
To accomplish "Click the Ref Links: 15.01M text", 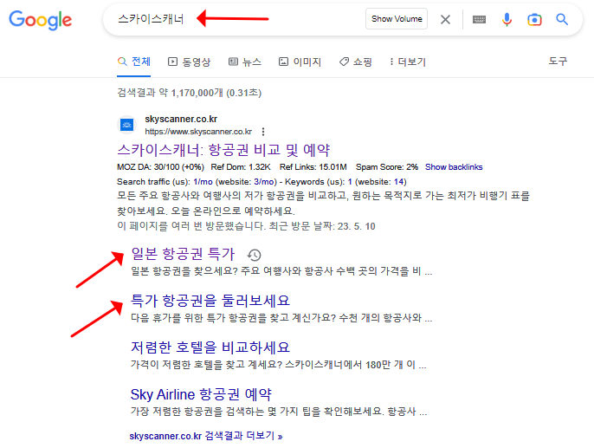I will click(313, 166).
